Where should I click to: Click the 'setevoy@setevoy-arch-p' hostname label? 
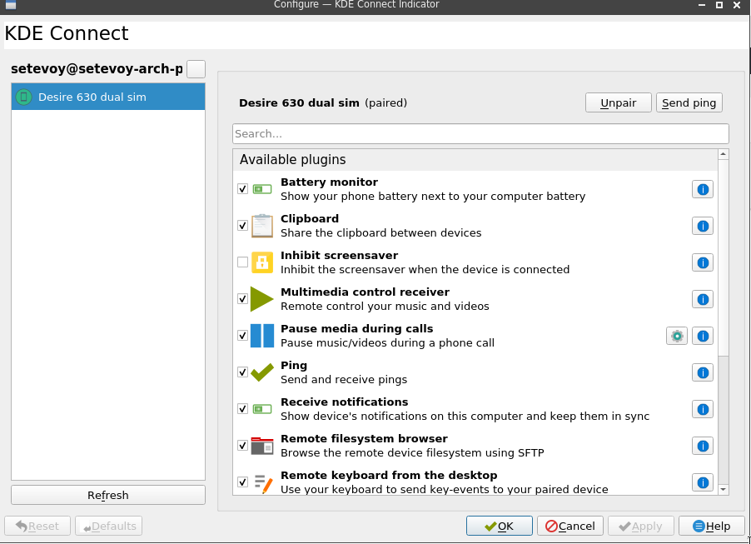[x=97, y=69]
